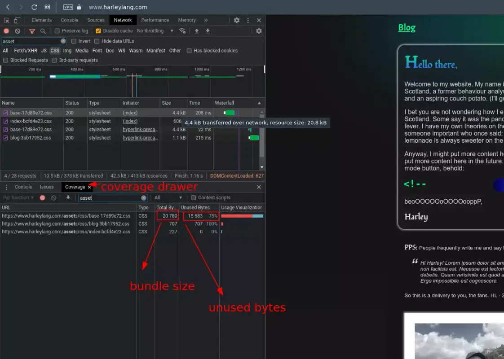Image resolution: width=504 pixels, height=359 pixels.
Task: Close the DevTools panel
Action: [x=259, y=20]
